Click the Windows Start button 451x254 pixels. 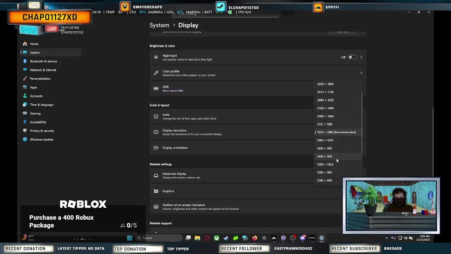(130, 238)
